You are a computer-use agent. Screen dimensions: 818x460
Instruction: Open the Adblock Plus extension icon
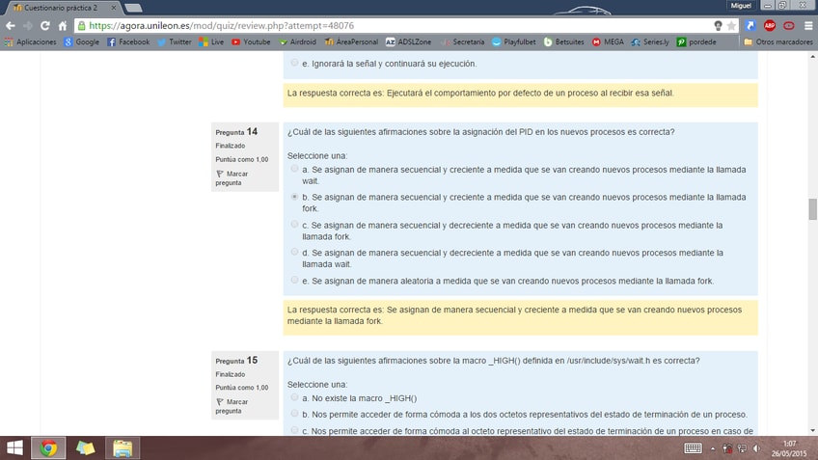click(770, 26)
